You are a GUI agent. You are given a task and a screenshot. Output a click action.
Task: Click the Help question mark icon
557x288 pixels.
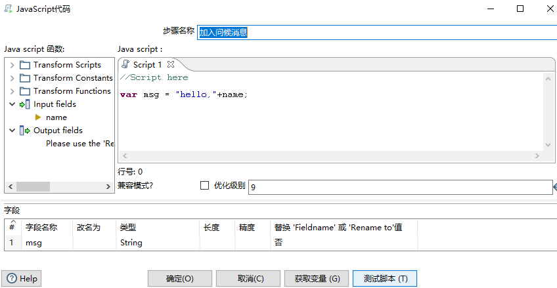click(12, 278)
